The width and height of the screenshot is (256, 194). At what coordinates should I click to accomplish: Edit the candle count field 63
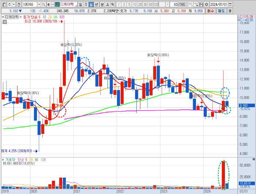click(174, 4)
